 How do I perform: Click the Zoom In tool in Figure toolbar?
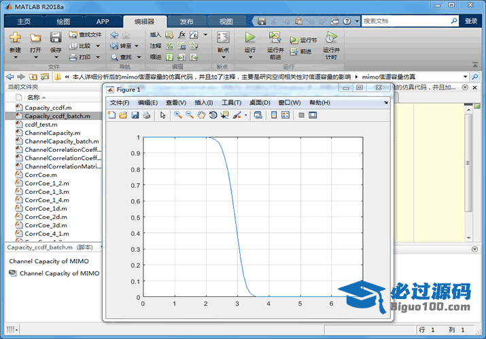178,115
